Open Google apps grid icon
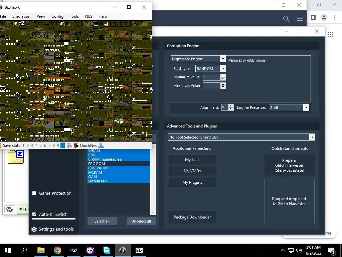The image size is (342, 257). point(331,34)
